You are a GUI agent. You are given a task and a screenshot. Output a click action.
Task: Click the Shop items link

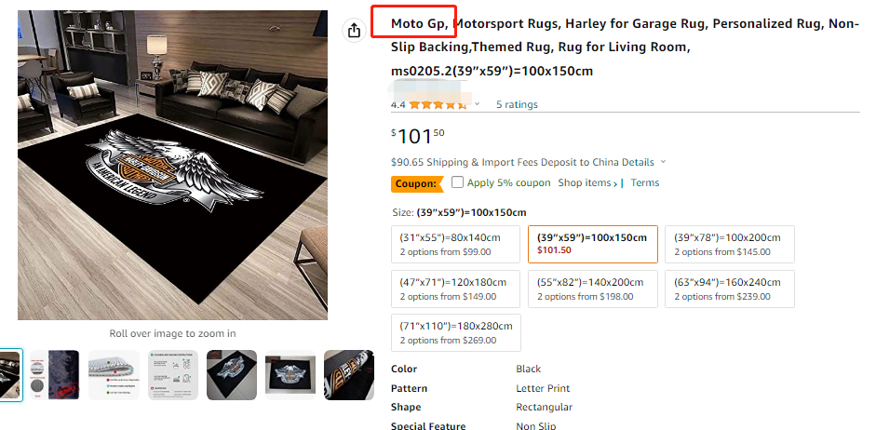click(587, 182)
